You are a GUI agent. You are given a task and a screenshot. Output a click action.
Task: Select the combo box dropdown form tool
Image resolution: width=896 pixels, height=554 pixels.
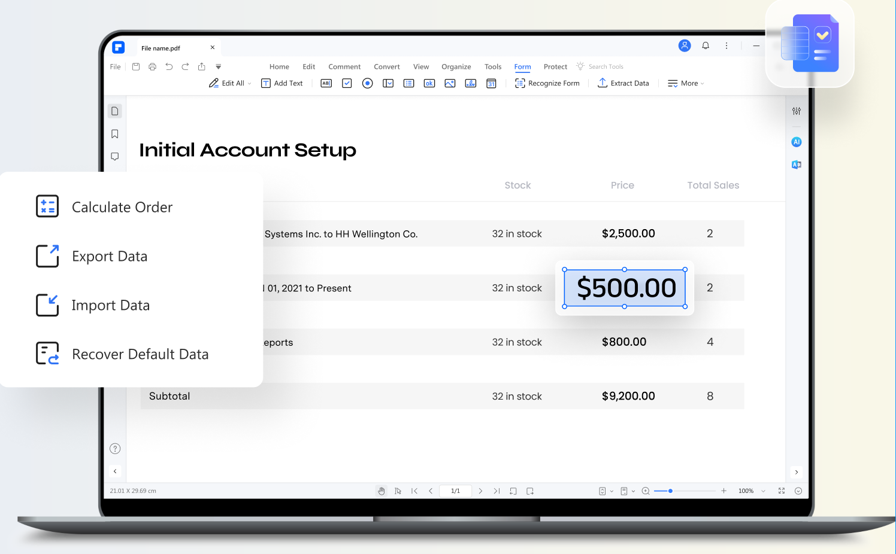click(388, 83)
